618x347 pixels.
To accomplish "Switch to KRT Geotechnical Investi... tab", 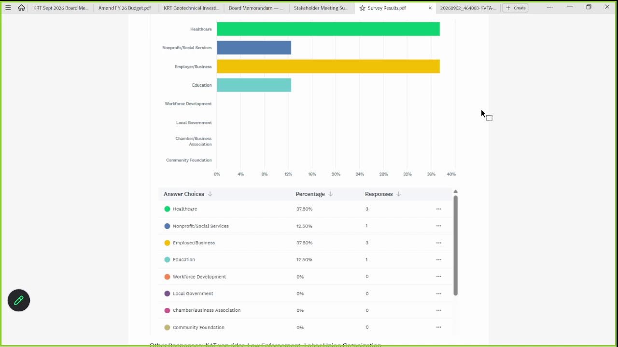I will click(x=191, y=8).
